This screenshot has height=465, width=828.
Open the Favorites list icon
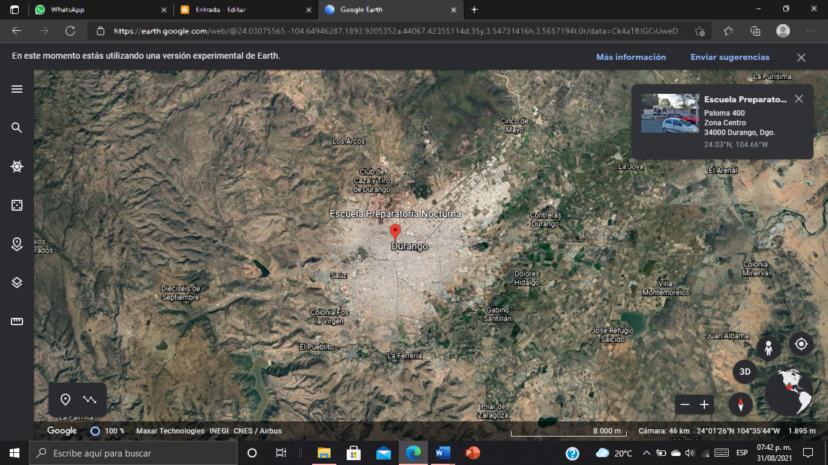(728, 31)
